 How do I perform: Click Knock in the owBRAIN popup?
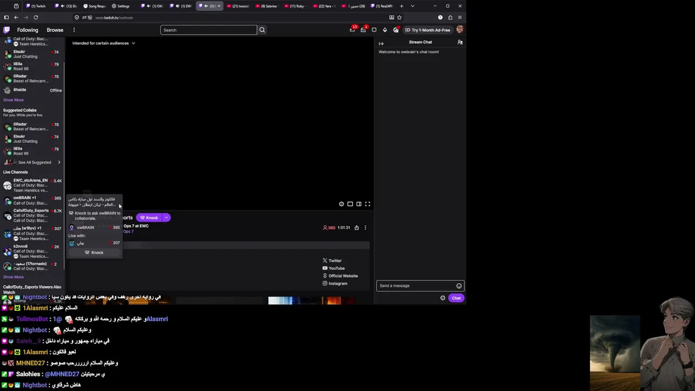pos(94,253)
